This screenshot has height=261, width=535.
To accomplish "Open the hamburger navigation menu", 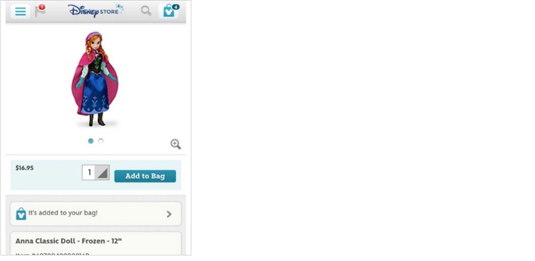I will (20, 11).
